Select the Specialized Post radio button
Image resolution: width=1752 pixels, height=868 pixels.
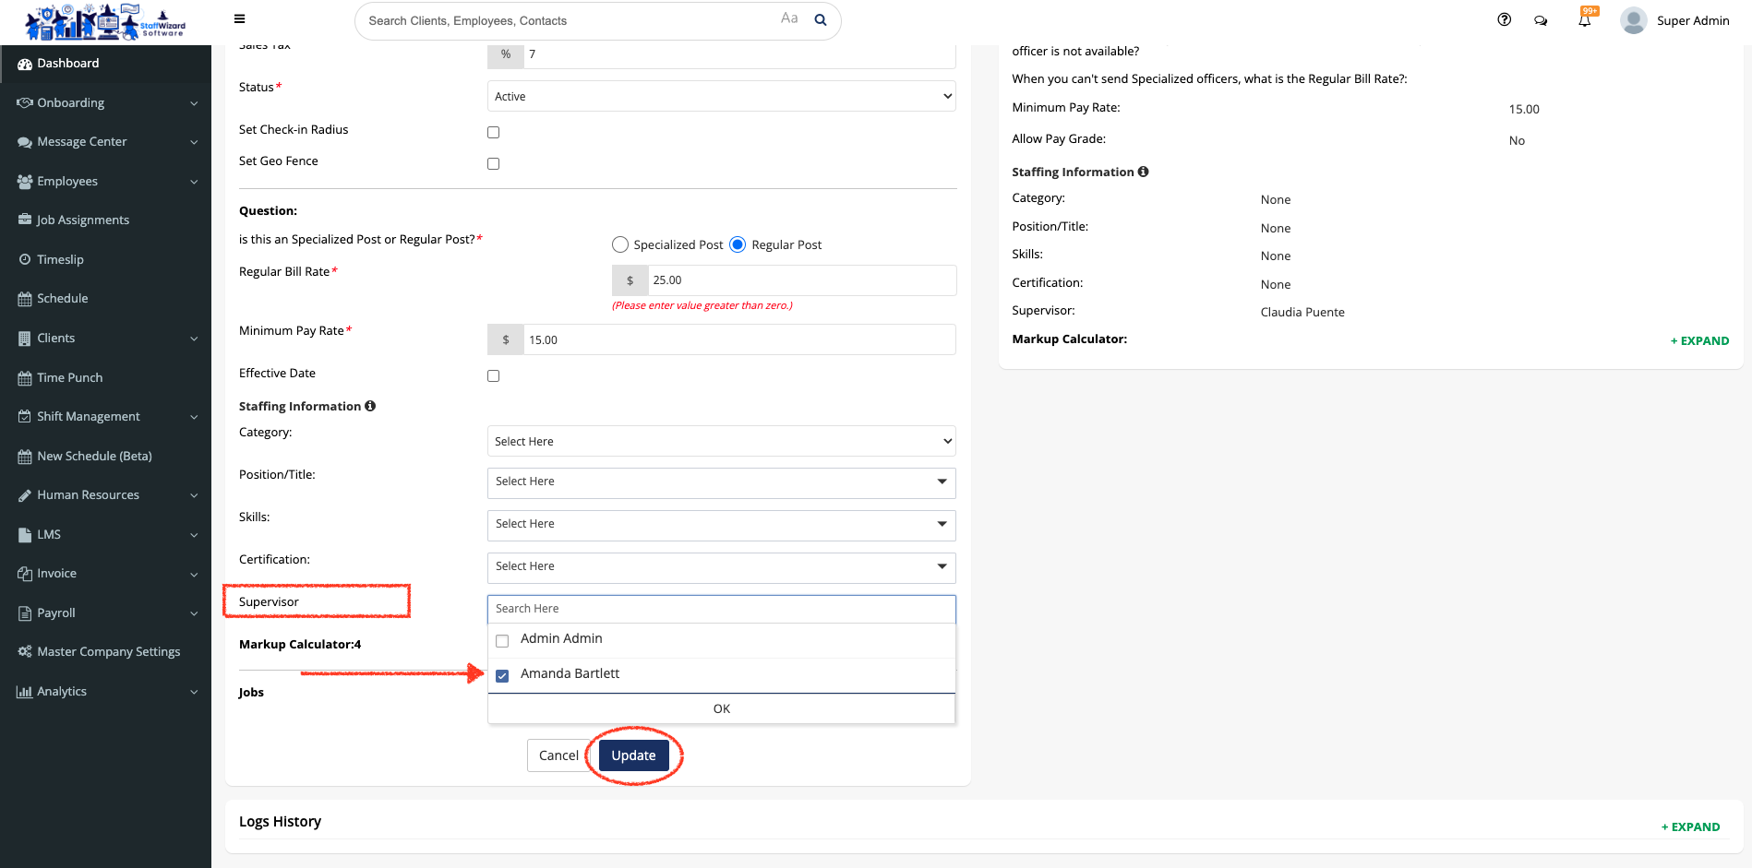tap(620, 244)
